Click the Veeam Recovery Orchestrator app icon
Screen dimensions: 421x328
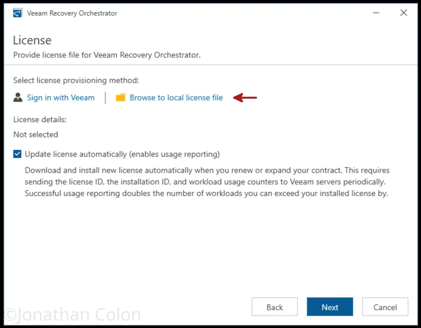click(18, 13)
